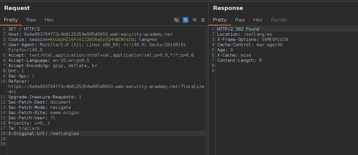This screenshot has width=358, height=155.
Task: Click the Content-Length: 0 response header
Action: click(240, 60)
